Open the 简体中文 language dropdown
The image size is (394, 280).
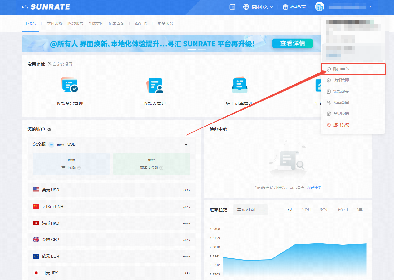[258, 7]
